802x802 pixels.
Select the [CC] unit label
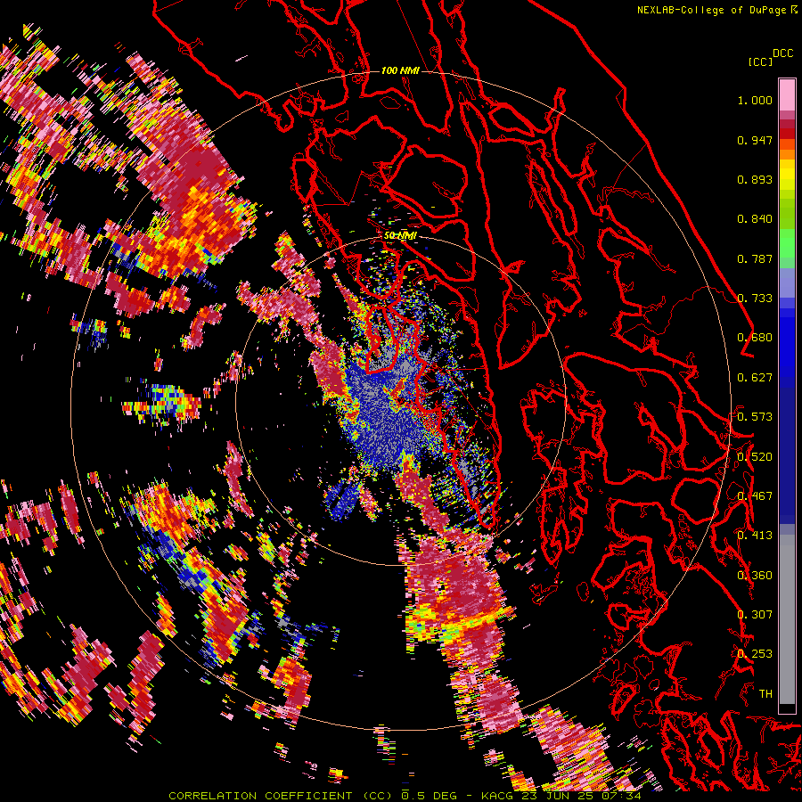(x=760, y=61)
